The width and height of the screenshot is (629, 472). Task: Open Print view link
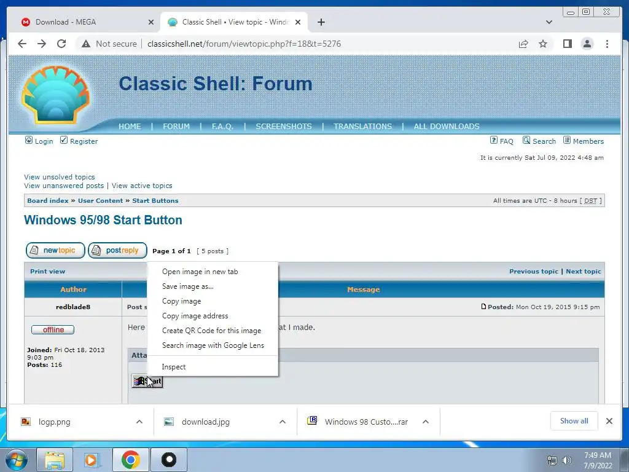click(47, 271)
